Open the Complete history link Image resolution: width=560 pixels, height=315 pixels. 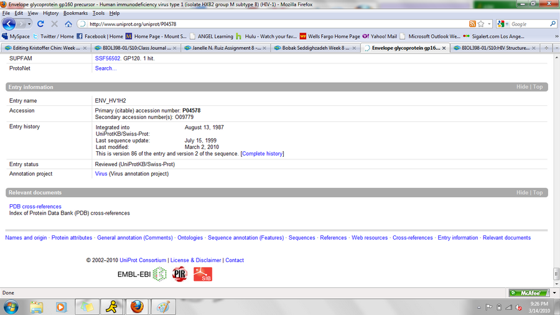click(x=263, y=154)
